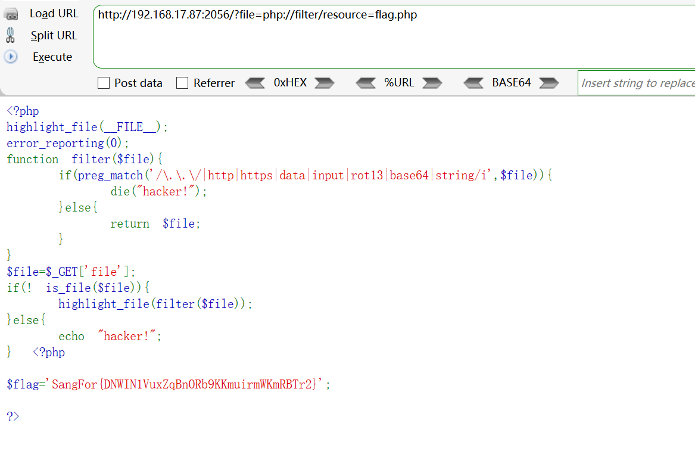695x454 pixels.
Task: Click the preg_match regex pattern line
Action: (306, 176)
